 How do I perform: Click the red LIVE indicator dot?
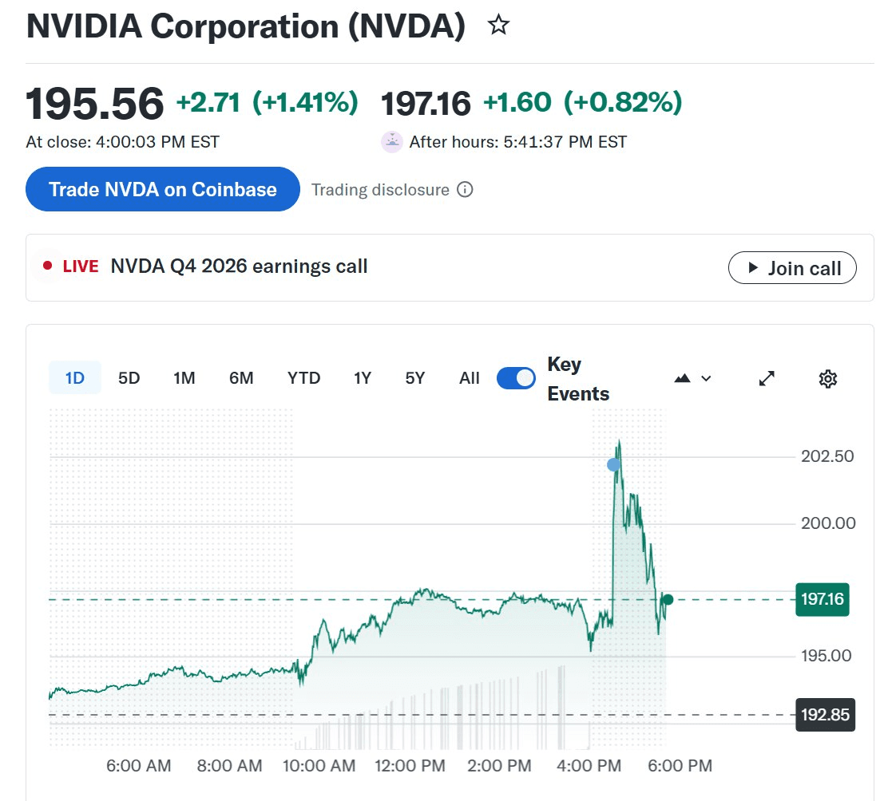pyautogui.click(x=47, y=266)
